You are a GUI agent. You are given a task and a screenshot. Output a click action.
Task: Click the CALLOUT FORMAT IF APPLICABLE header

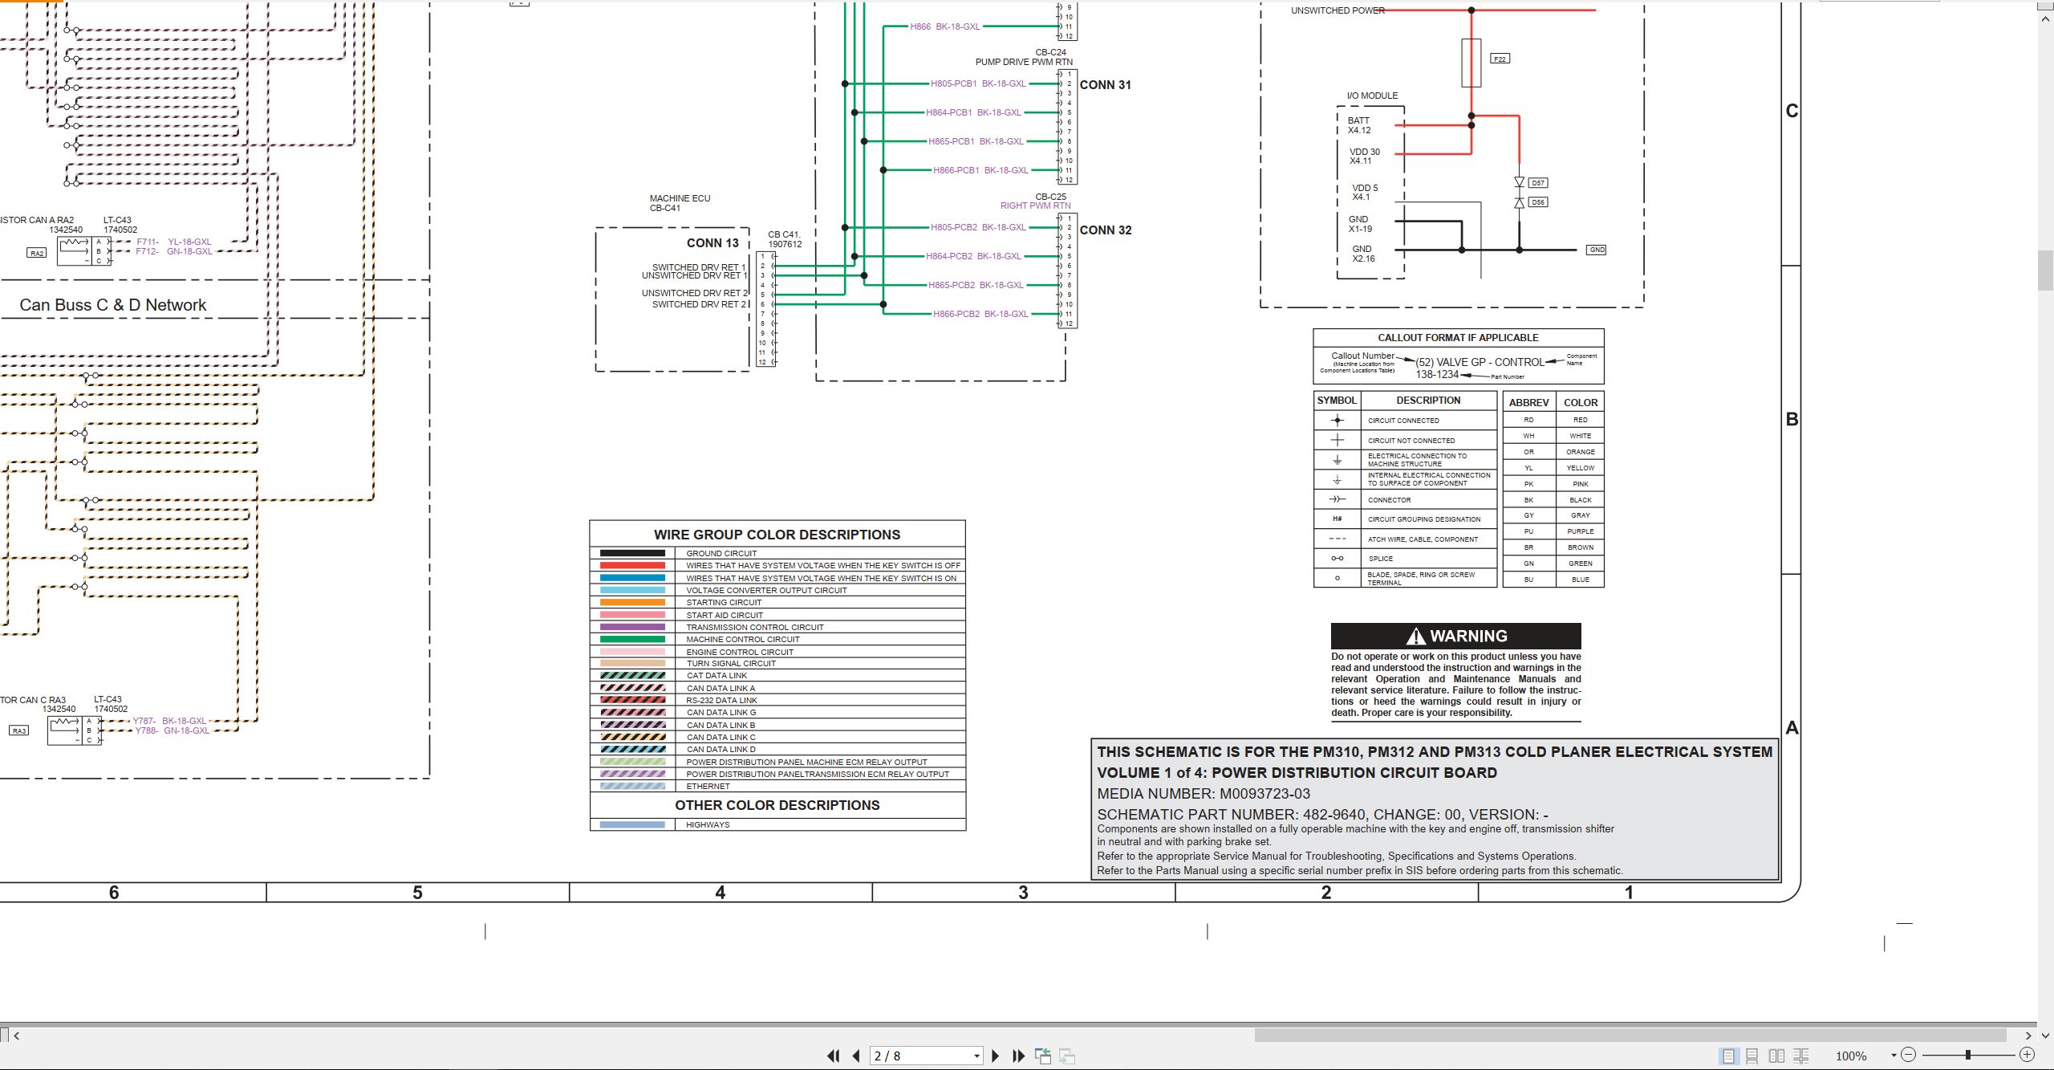pyautogui.click(x=1458, y=338)
